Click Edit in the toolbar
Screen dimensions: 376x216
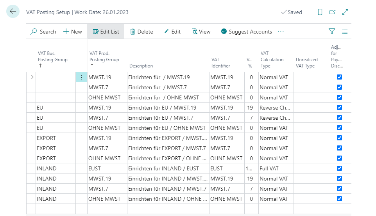point(172,32)
